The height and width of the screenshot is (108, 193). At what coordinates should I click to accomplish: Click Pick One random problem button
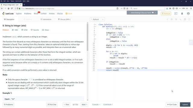(52, 105)
